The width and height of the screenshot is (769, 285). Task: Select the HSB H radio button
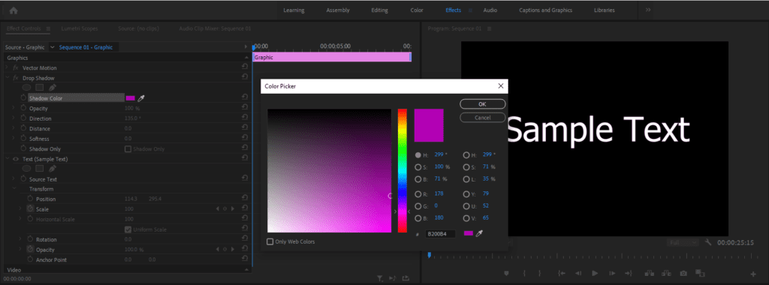point(418,154)
